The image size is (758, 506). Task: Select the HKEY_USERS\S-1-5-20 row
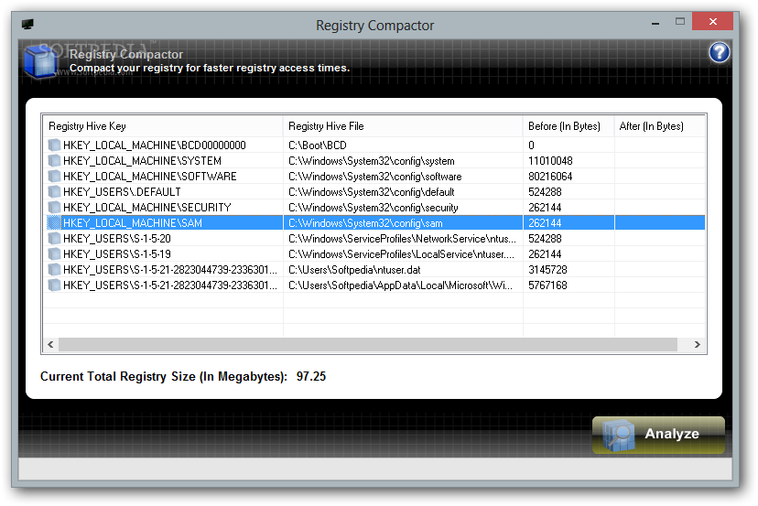tap(374, 238)
